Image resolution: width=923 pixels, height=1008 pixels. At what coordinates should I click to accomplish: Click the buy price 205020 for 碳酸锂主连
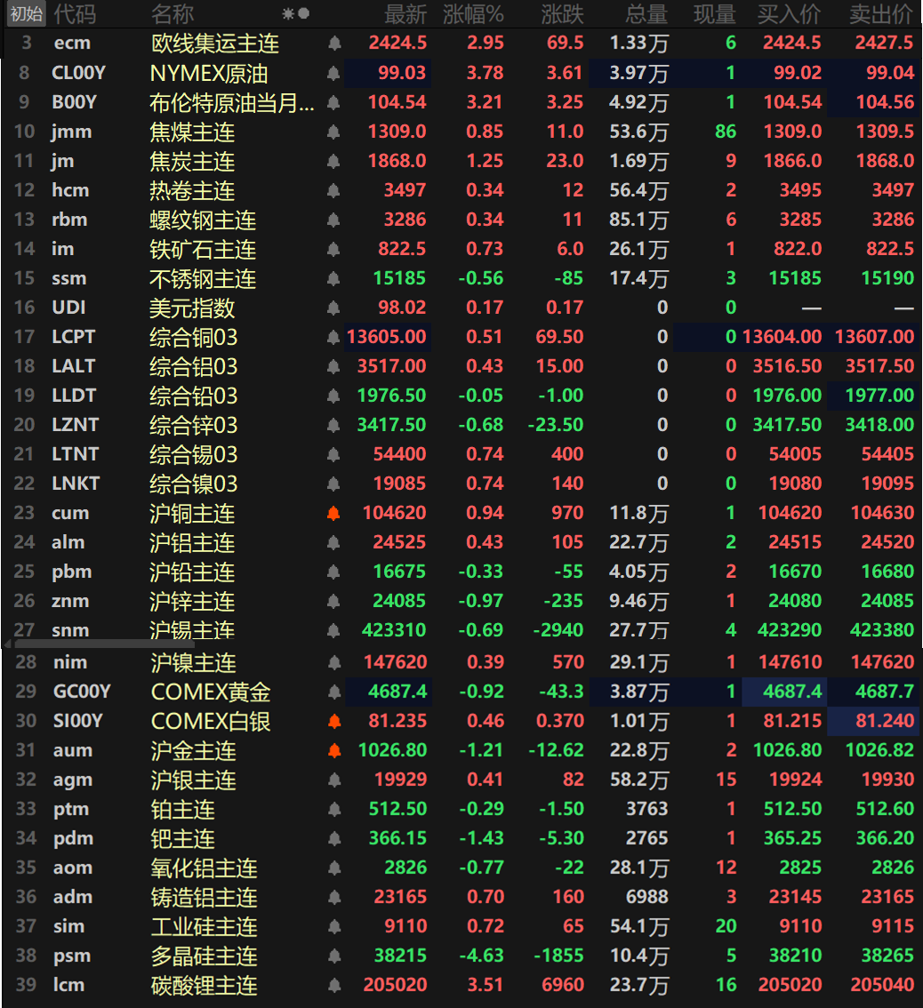click(790, 985)
